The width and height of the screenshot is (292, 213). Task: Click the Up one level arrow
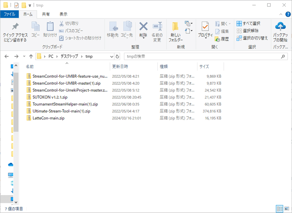31,56
